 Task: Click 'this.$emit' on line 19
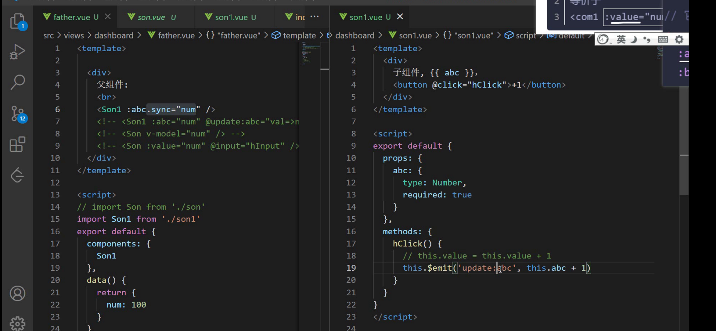427,268
